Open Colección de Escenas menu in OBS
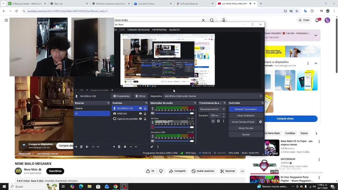Image resolution: width=338 pixels, height=190 pixels. [138, 30]
